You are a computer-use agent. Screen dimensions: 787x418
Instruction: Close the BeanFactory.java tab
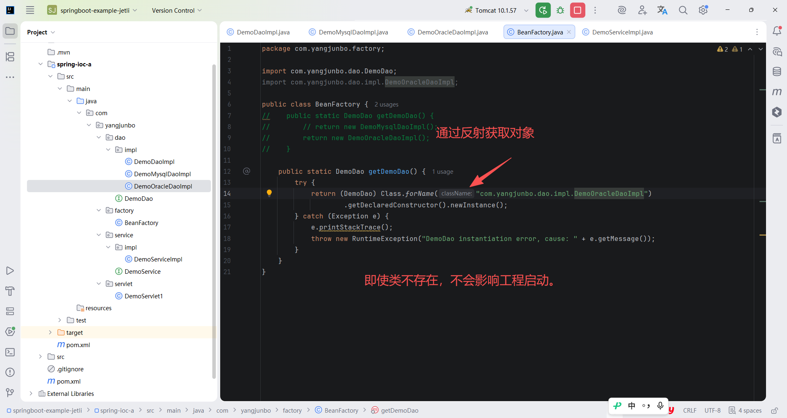tap(569, 32)
